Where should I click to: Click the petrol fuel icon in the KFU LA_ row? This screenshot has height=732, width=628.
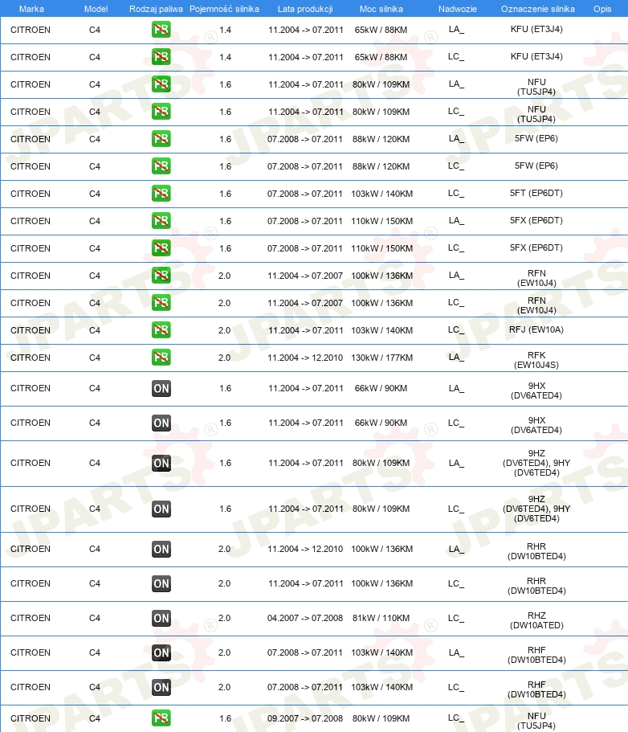pos(161,30)
